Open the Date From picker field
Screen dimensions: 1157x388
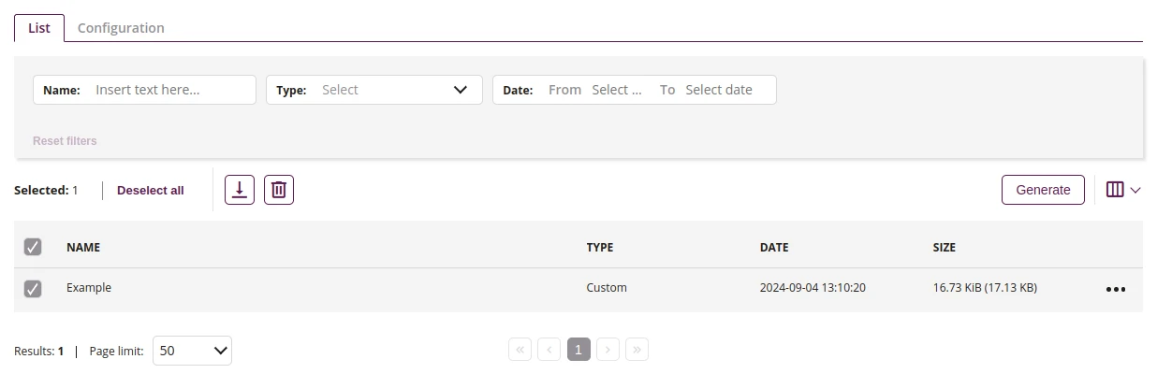[x=617, y=90]
